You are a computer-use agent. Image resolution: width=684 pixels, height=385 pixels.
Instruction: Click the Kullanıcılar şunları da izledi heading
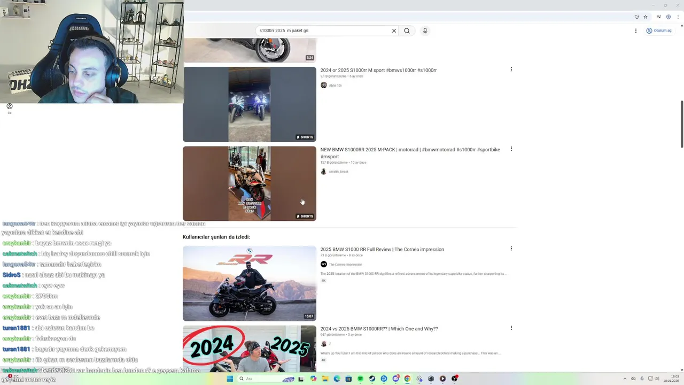pyautogui.click(x=216, y=237)
